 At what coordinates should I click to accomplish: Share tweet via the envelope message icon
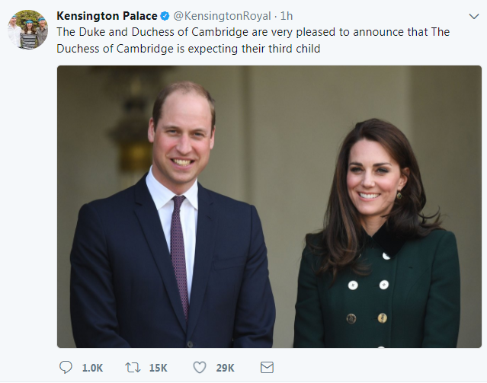pos(267,368)
